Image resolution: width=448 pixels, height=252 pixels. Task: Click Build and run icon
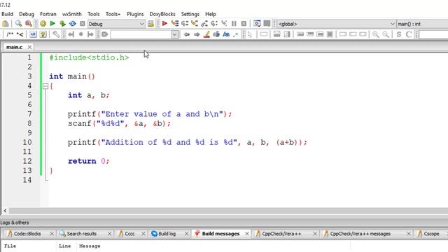[x=62, y=24]
